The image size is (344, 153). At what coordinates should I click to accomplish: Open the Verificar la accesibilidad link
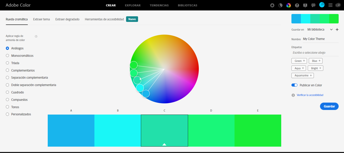click(x=310, y=95)
